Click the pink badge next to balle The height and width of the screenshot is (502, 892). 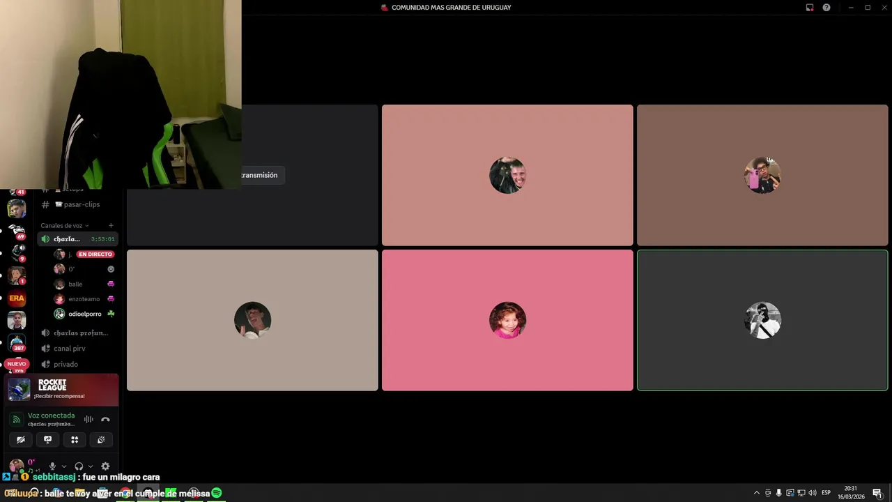tap(111, 284)
